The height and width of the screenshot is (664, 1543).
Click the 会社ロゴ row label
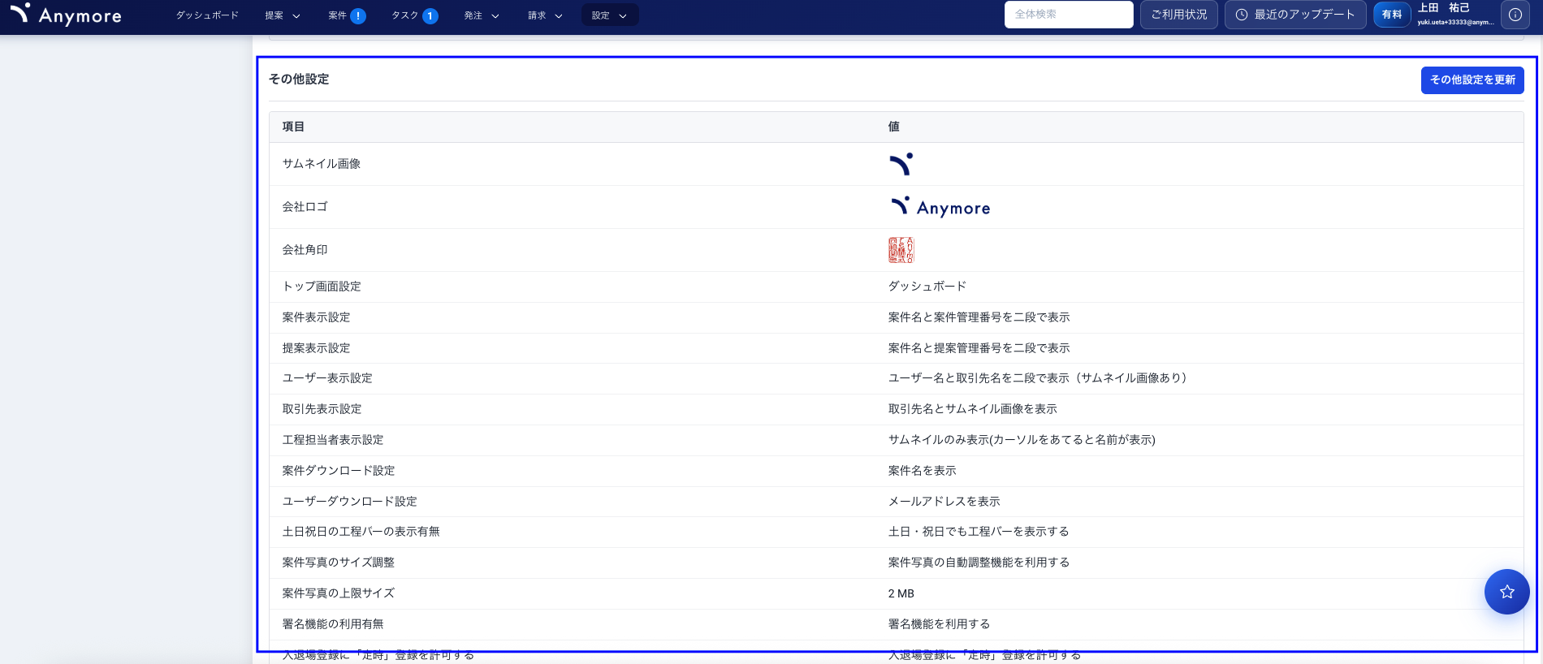(x=305, y=207)
